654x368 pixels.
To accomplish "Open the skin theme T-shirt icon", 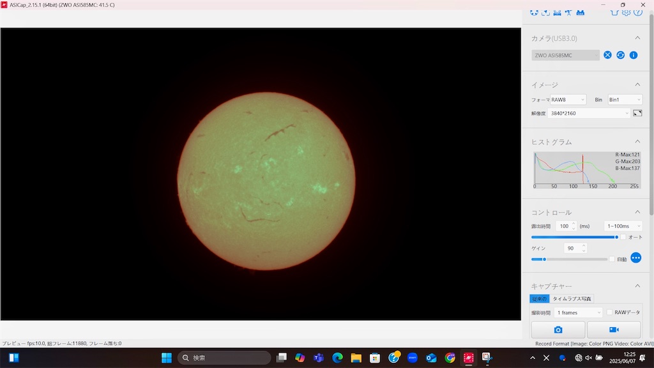I will click(x=614, y=13).
